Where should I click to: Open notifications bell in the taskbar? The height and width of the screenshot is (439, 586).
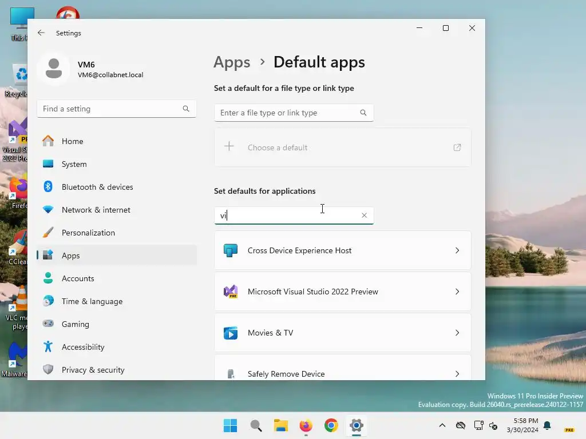point(548,425)
